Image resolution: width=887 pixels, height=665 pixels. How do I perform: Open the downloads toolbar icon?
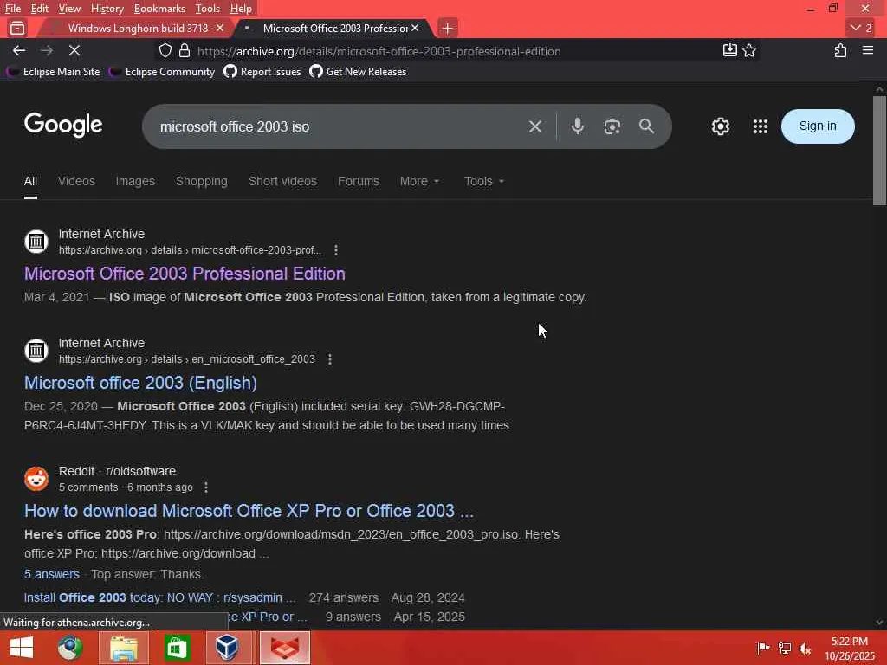729,50
